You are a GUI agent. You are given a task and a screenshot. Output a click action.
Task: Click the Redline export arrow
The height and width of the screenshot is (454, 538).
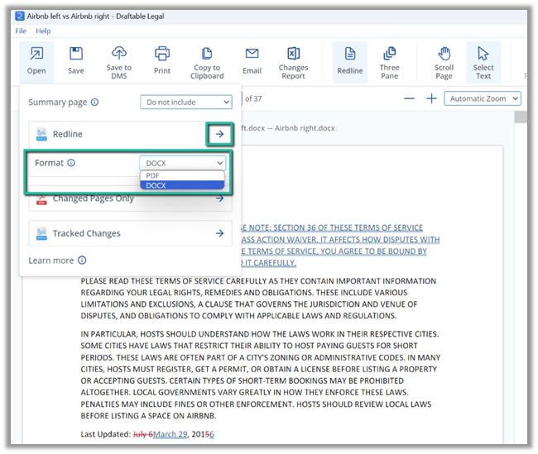219,134
